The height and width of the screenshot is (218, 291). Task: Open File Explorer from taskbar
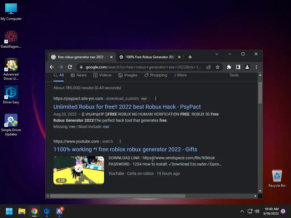(22, 211)
